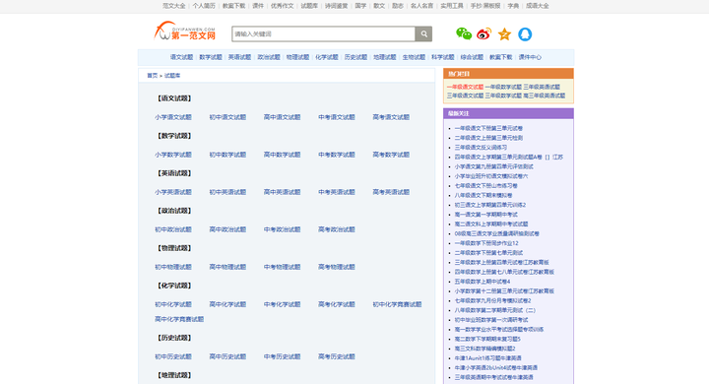Open the 初中化学试题 link
Viewport: 709px width, 384px height.
point(173,304)
